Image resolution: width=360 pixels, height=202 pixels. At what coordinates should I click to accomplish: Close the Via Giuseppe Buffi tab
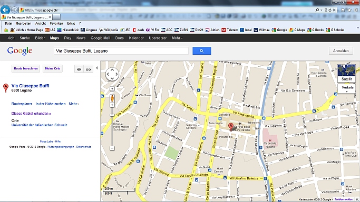tap(50, 17)
